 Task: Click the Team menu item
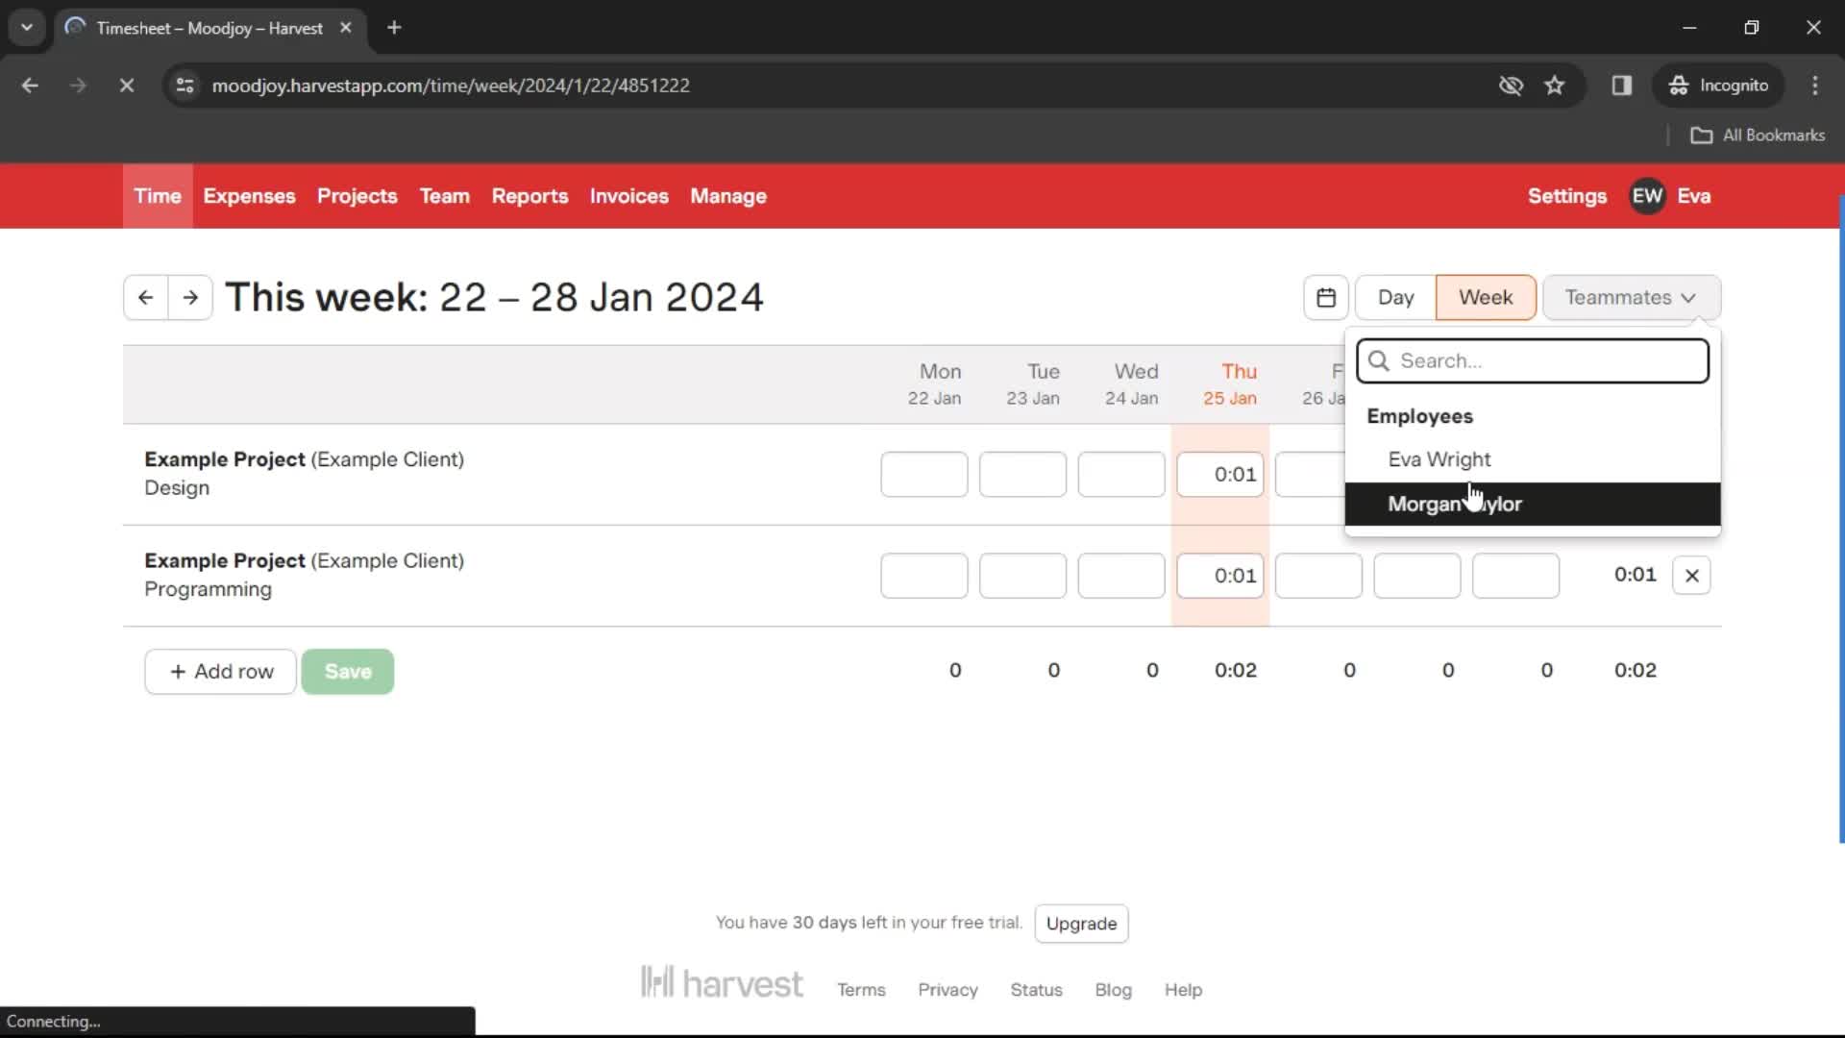click(445, 195)
